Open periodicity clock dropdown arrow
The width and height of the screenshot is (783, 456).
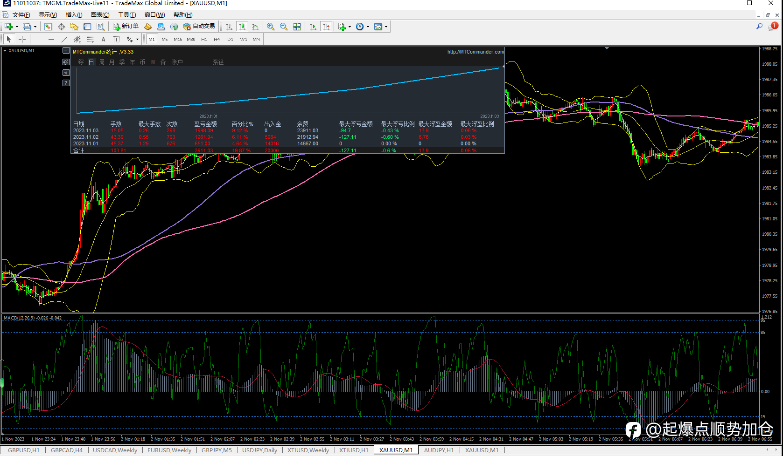click(x=368, y=27)
